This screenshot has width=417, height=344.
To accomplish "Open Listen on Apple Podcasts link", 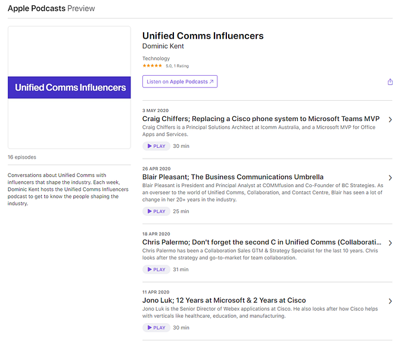I will [x=180, y=82].
